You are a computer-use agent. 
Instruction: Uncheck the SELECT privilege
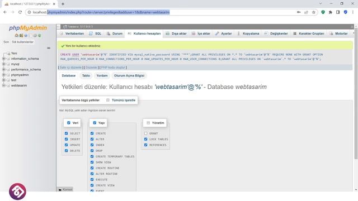point(66,133)
